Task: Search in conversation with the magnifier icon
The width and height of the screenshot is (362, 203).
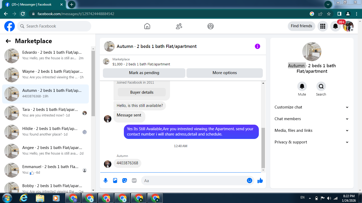Action: coord(321,86)
